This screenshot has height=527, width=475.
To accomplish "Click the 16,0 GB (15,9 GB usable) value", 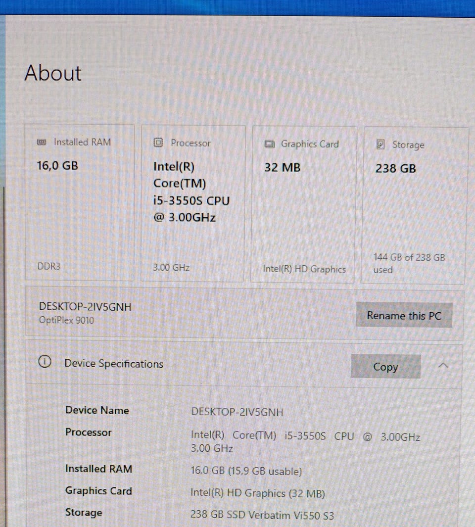I will [x=246, y=471].
